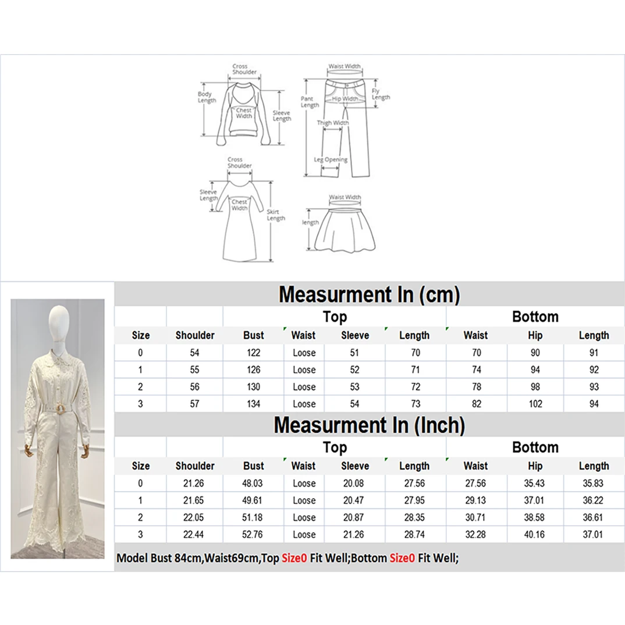Select inch waist value 29.13

pos(475,500)
